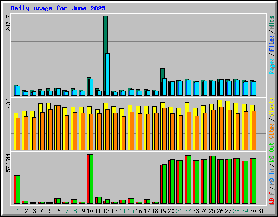Image resolution: width=278 pixels, height=217 pixels.
Task: Click the red "kB F" legend label
Action: (272, 198)
